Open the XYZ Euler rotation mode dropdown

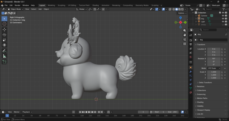point(214,68)
